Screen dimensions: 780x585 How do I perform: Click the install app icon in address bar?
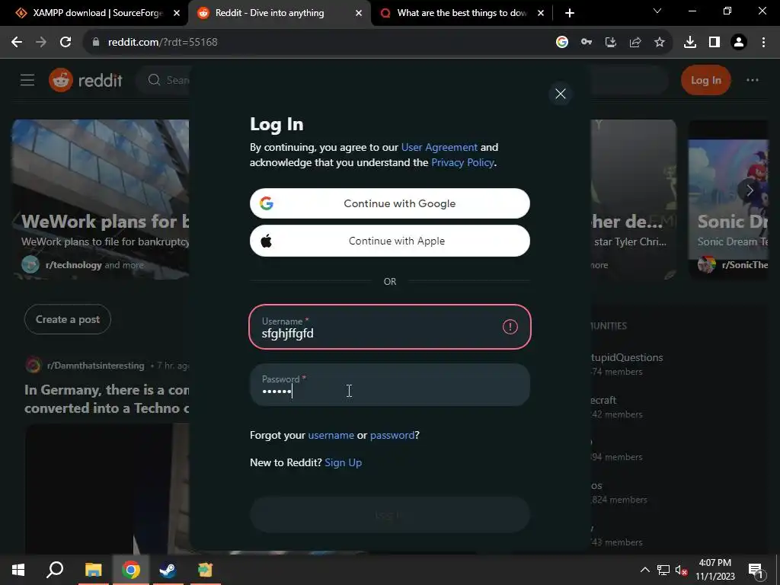click(x=611, y=43)
